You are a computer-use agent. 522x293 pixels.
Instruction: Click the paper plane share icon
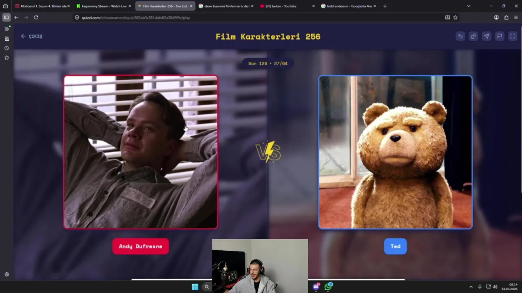487,36
